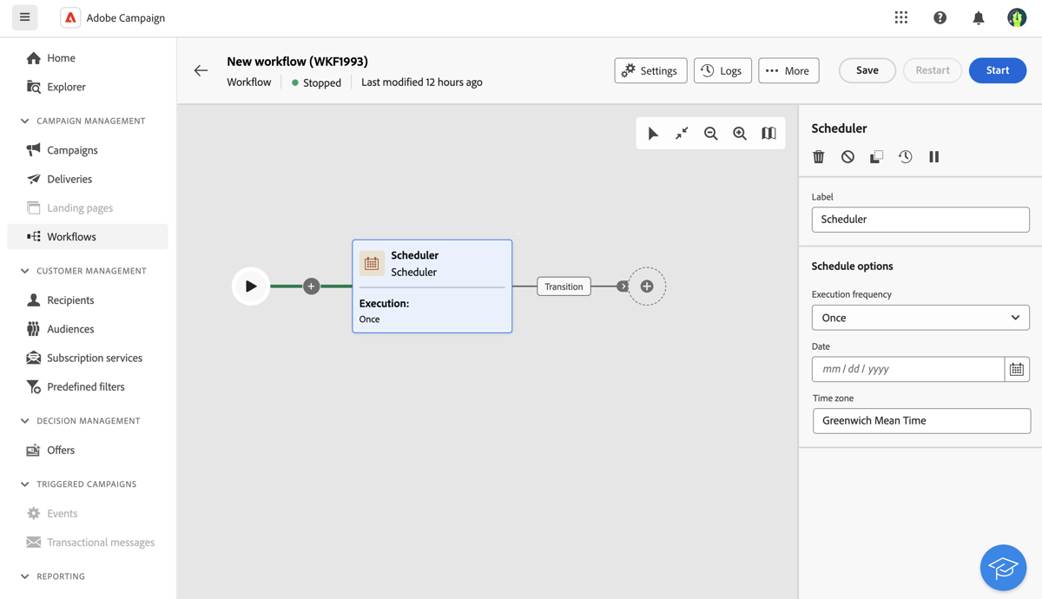Disable the Scheduler activity with prohibition icon
The width and height of the screenshot is (1042, 599).
(x=847, y=156)
